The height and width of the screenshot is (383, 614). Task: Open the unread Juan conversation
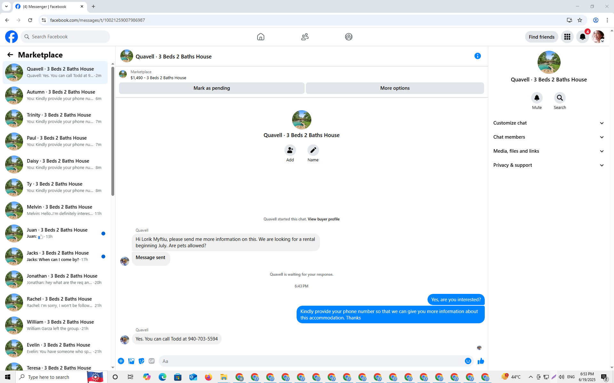pos(55,233)
